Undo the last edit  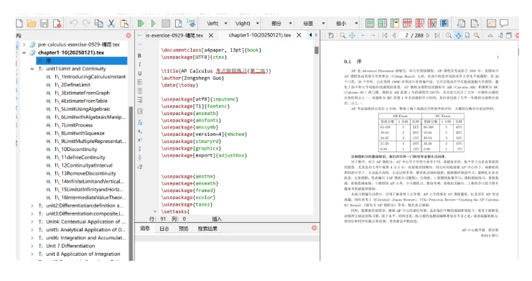point(73,23)
